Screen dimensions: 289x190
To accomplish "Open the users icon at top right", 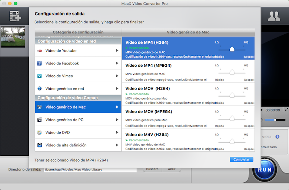I will tap(274, 16).
